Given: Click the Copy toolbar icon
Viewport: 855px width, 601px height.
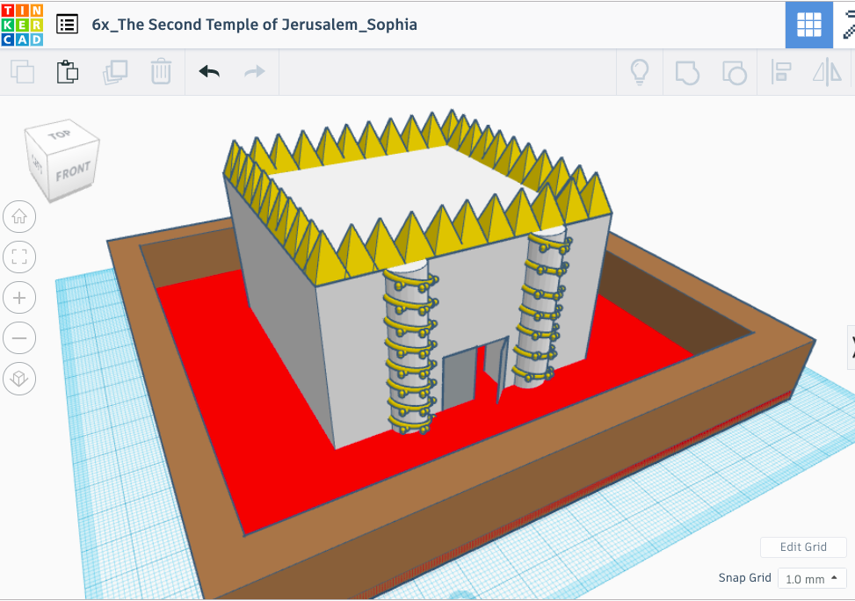Looking at the screenshot, I should [x=22, y=72].
